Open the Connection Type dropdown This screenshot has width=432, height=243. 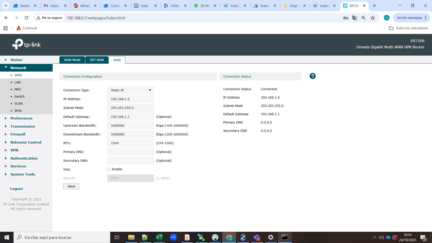point(130,90)
